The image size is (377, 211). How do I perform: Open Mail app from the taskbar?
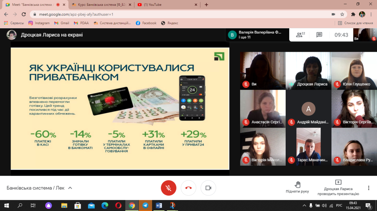coord(91,206)
